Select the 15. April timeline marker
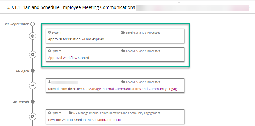 33,71
